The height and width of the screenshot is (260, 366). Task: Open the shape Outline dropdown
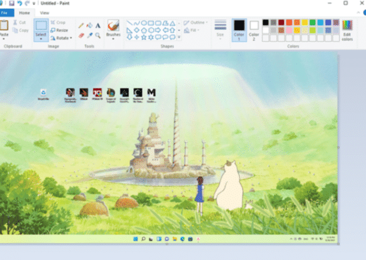coord(195,22)
